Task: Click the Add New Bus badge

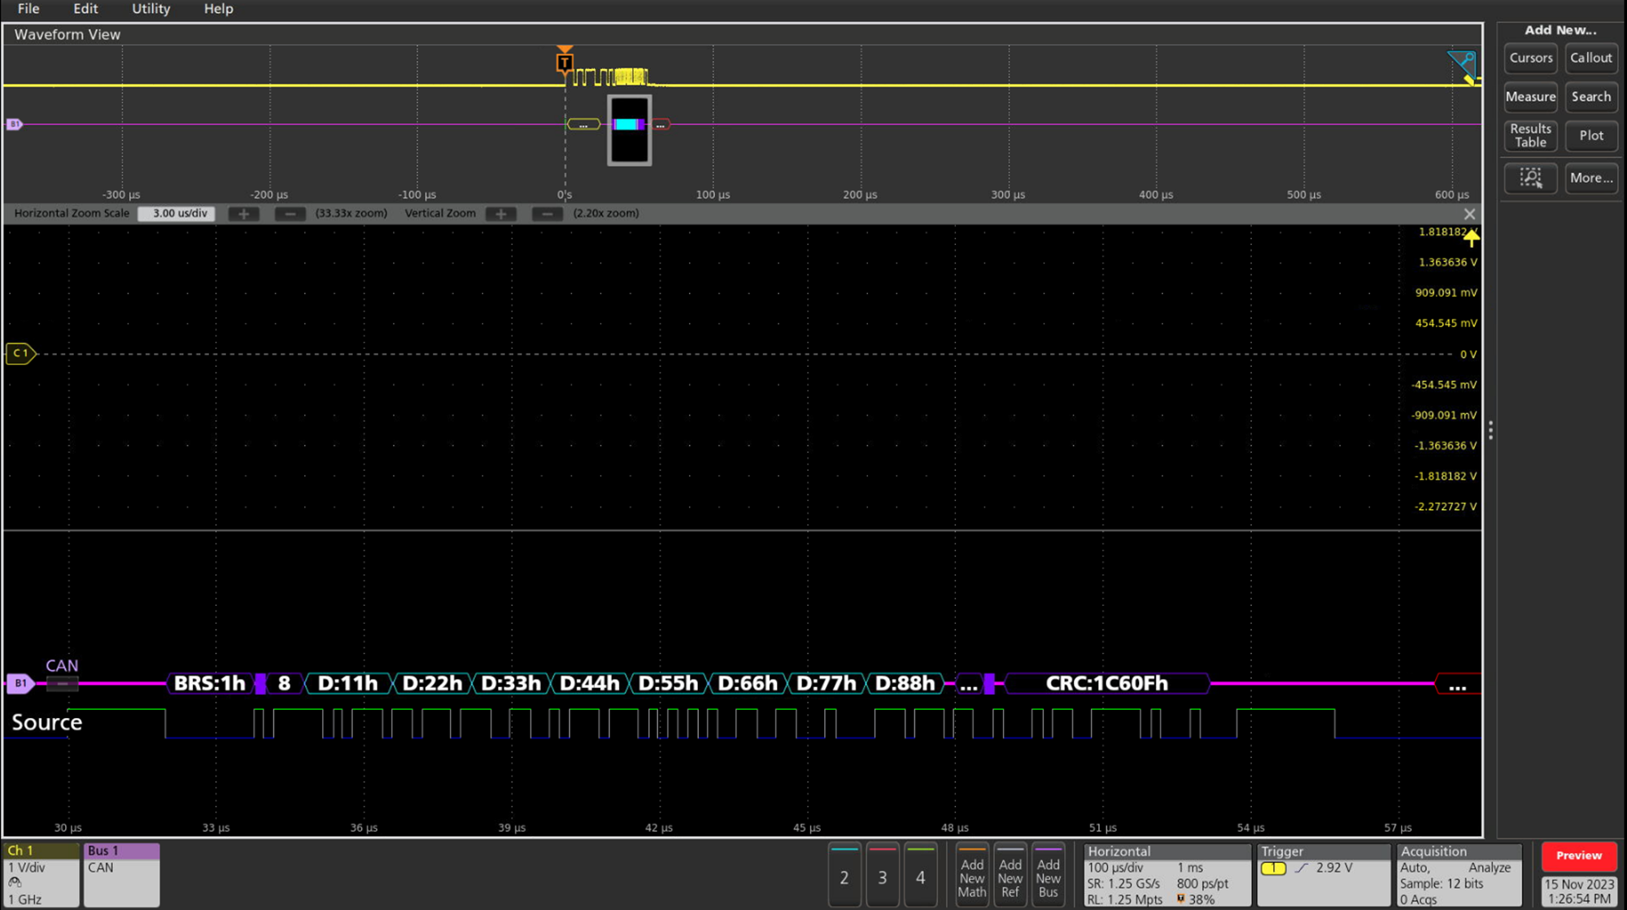Action: click(x=1049, y=876)
